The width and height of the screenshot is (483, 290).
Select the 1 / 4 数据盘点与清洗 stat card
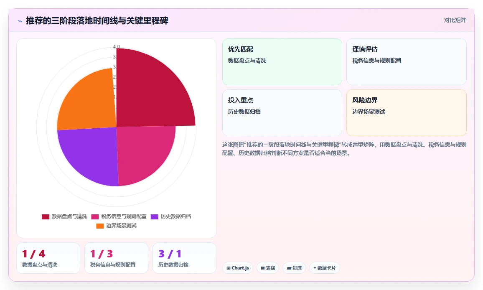pyautogui.click(x=48, y=258)
